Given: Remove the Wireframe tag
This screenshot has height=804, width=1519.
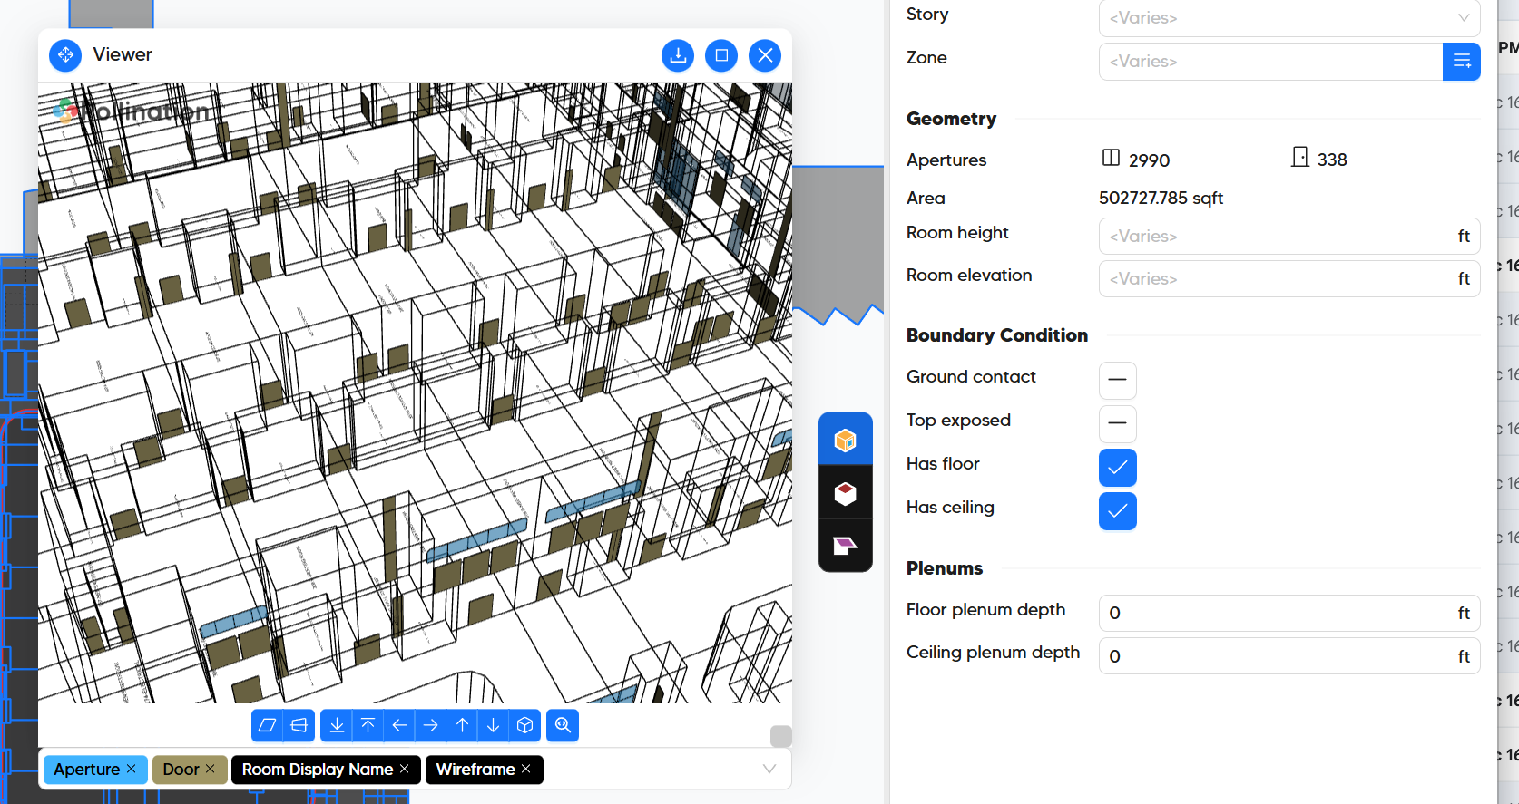Looking at the screenshot, I should (526, 769).
